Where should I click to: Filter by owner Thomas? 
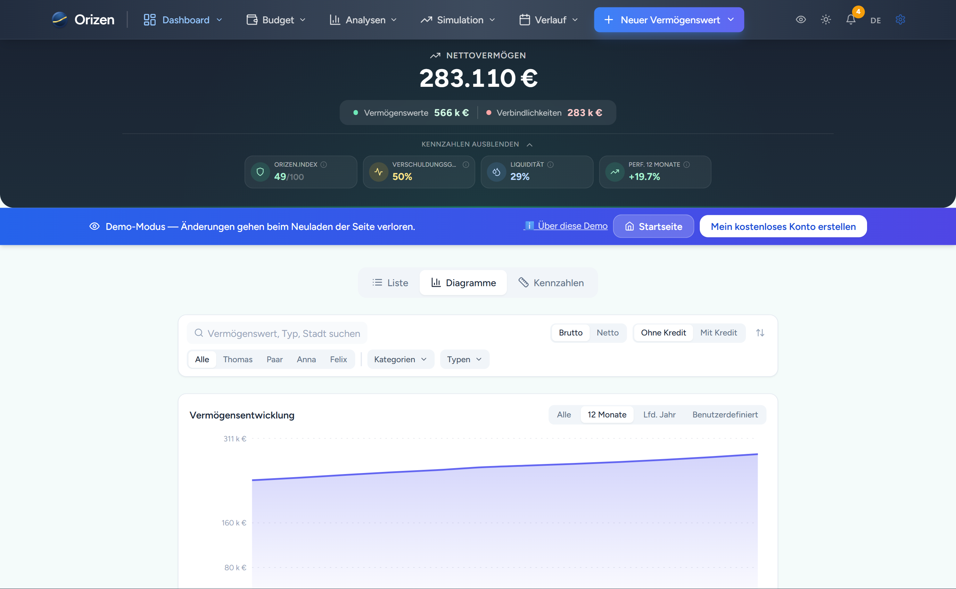[238, 359]
